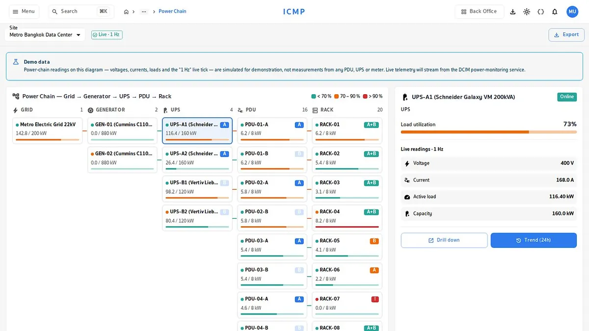589x331 pixels.
Task: Click the red over 90% legend swatch
Action: (366, 97)
